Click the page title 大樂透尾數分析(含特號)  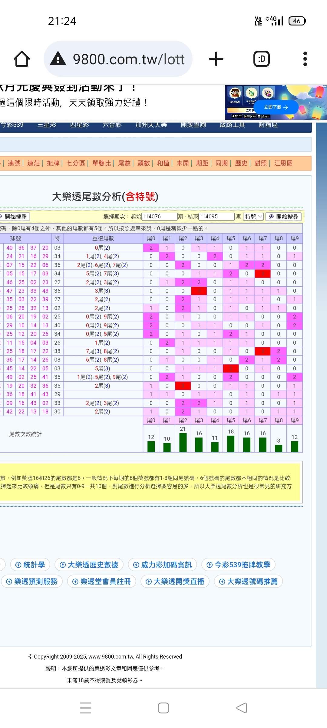(105, 197)
